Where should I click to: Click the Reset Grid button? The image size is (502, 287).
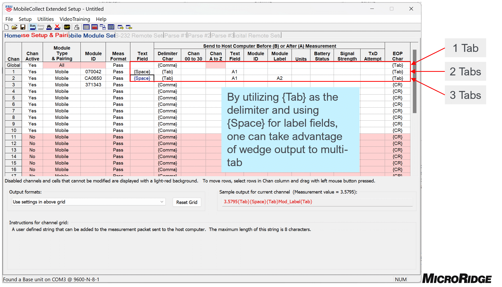[x=187, y=202]
